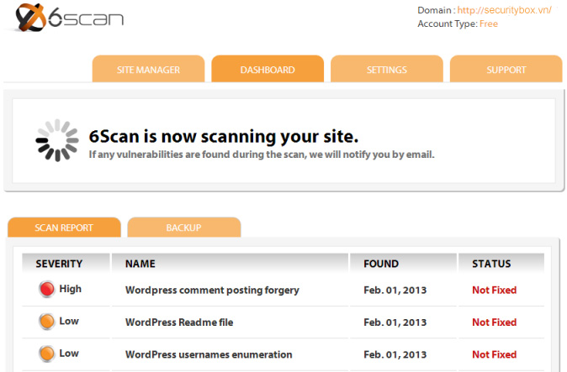Click Low label in usernames enumeration row
567x372 pixels.
click(69, 354)
